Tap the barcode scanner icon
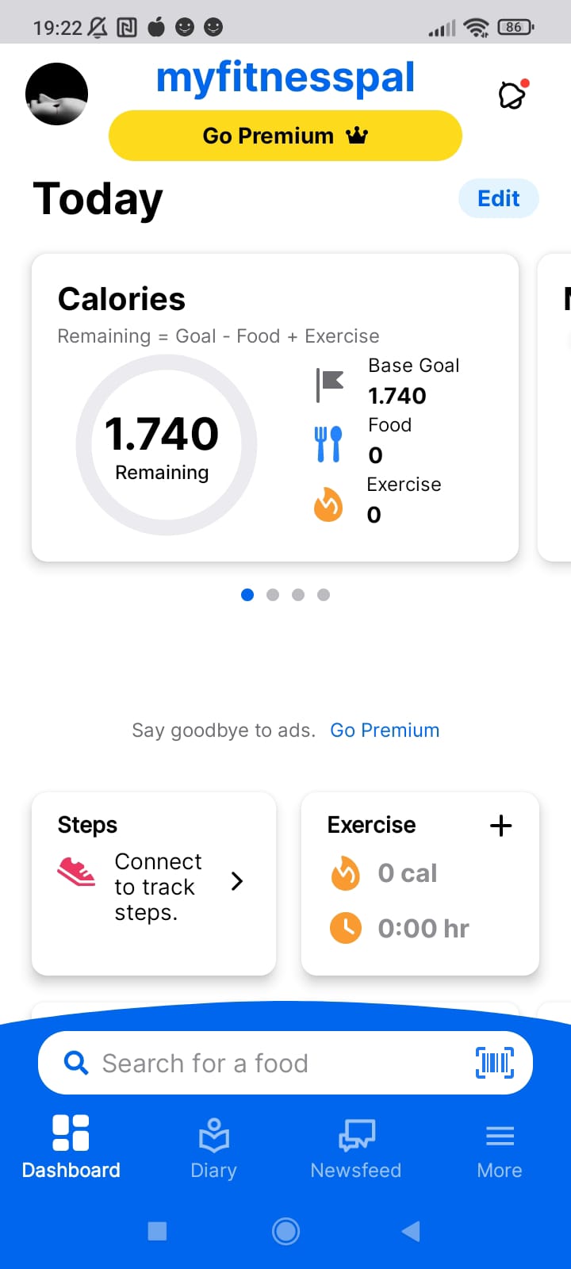The image size is (571, 1269). [x=495, y=1063]
